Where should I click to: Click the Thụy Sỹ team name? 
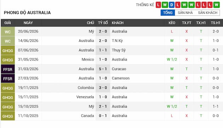[119, 50]
